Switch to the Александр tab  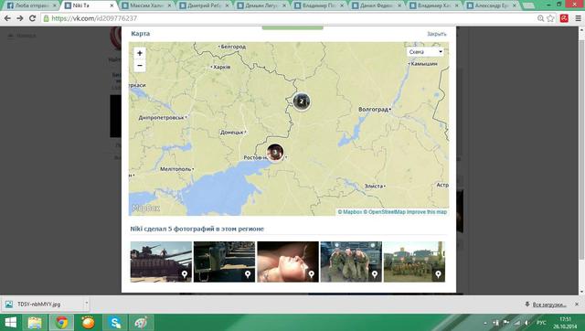[491, 5]
